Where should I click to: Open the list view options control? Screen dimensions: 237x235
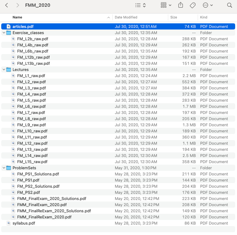click(x=140, y=5)
